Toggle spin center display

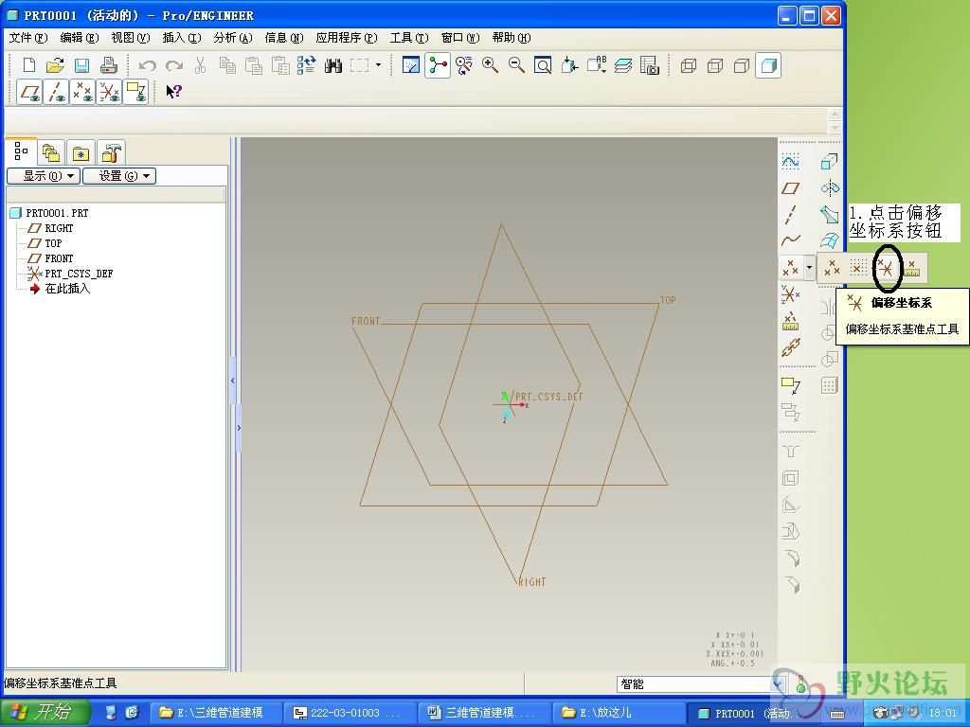point(438,65)
